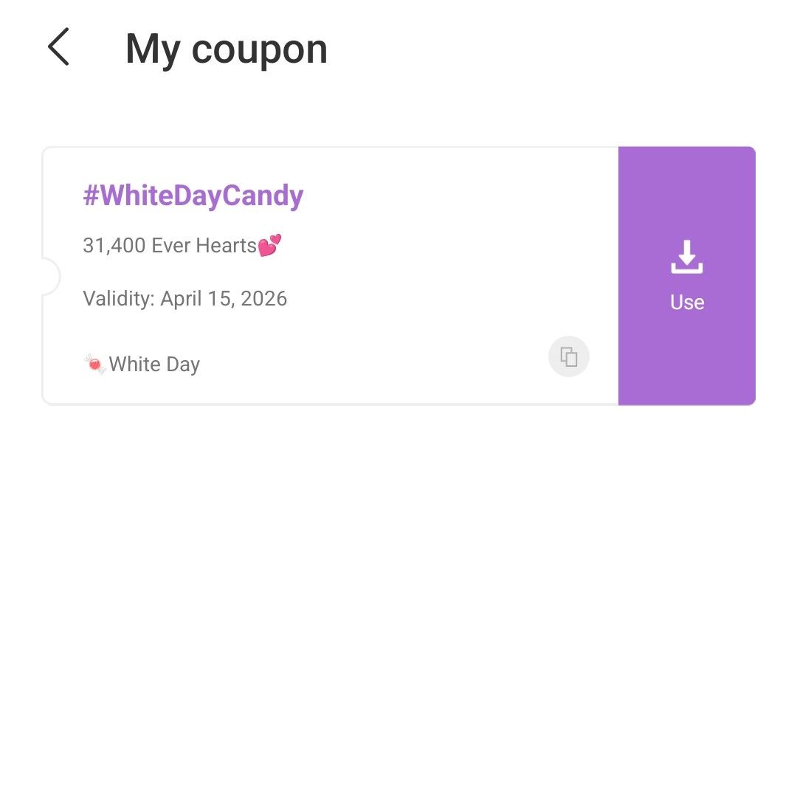The image size is (797, 797).
Task: Tap the Validity: April 15, 2026 line
Action: 185,298
